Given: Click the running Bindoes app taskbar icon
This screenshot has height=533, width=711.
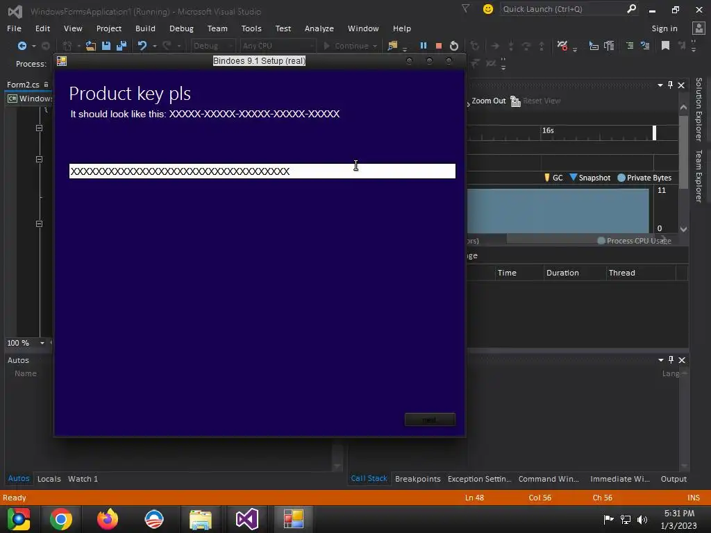Looking at the screenshot, I should [x=294, y=519].
